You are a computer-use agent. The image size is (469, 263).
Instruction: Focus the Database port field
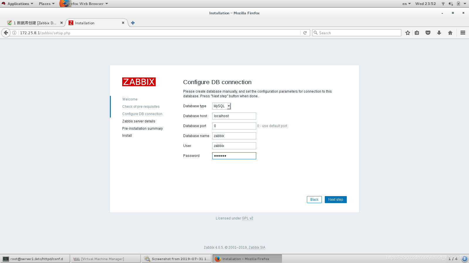click(234, 126)
